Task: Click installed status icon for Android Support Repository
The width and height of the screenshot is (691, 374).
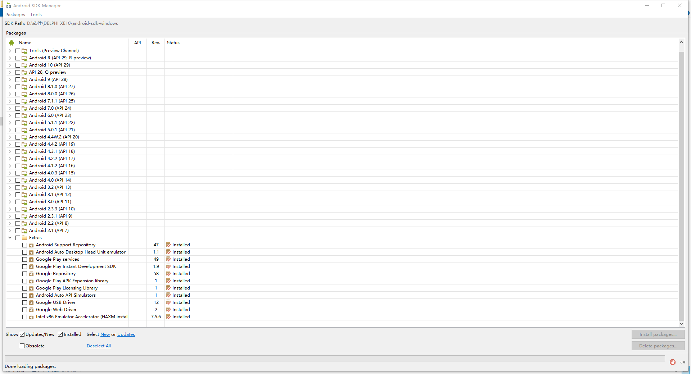Action: tap(168, 245)
